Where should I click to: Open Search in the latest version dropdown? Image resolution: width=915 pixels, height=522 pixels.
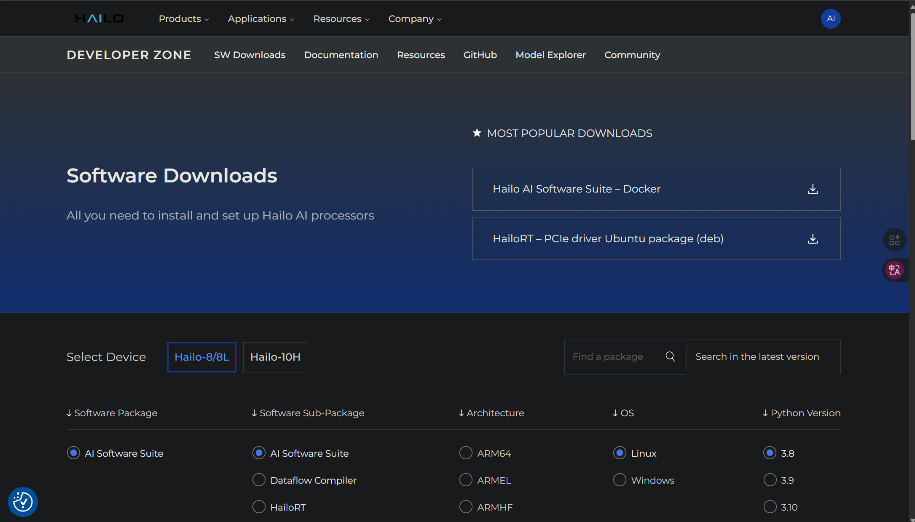(x=763, y=357)
